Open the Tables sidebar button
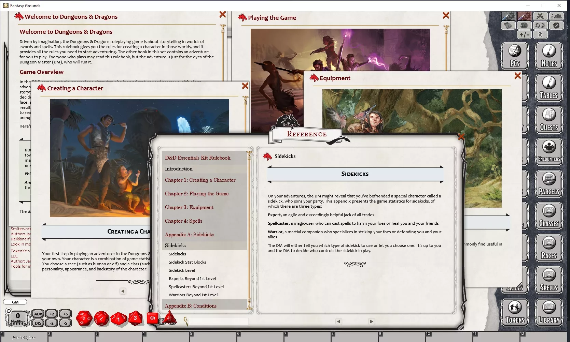570x342 pixels. click(549, 88)
